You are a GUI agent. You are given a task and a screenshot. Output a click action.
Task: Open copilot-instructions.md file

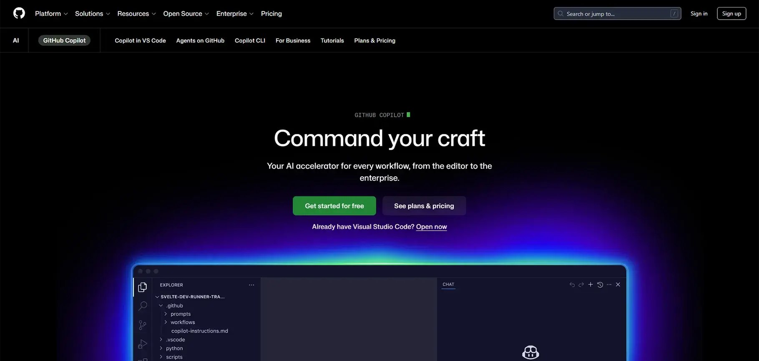click(x=200, y=331)
